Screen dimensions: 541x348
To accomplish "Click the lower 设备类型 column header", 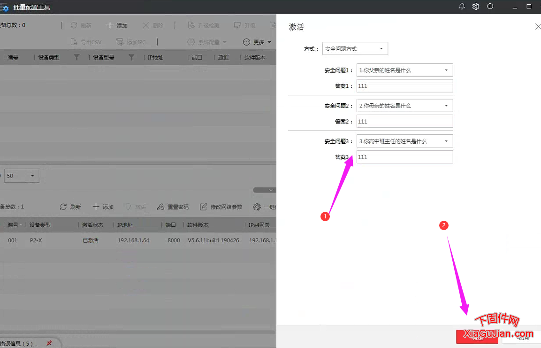I will [x=40, y=225].
